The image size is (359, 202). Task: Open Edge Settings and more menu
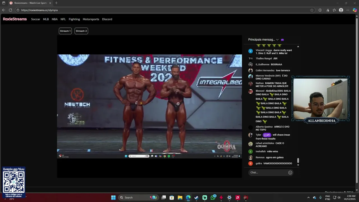tap(348, 10)
